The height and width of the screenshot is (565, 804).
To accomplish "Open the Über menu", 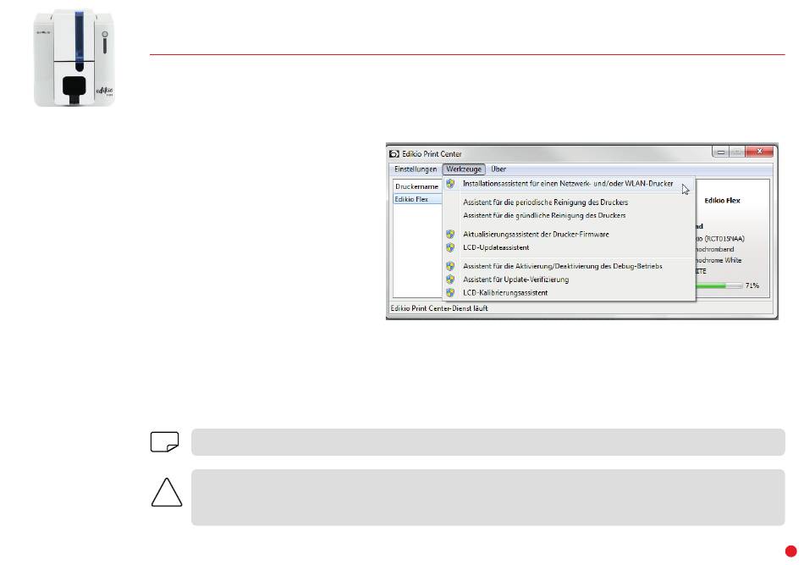I will (x=498, y=169).
